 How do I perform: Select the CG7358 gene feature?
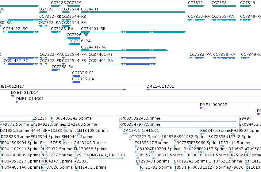(x=224, y=6)
